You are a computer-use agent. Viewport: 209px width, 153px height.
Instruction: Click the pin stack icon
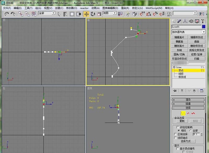point(175,91)
